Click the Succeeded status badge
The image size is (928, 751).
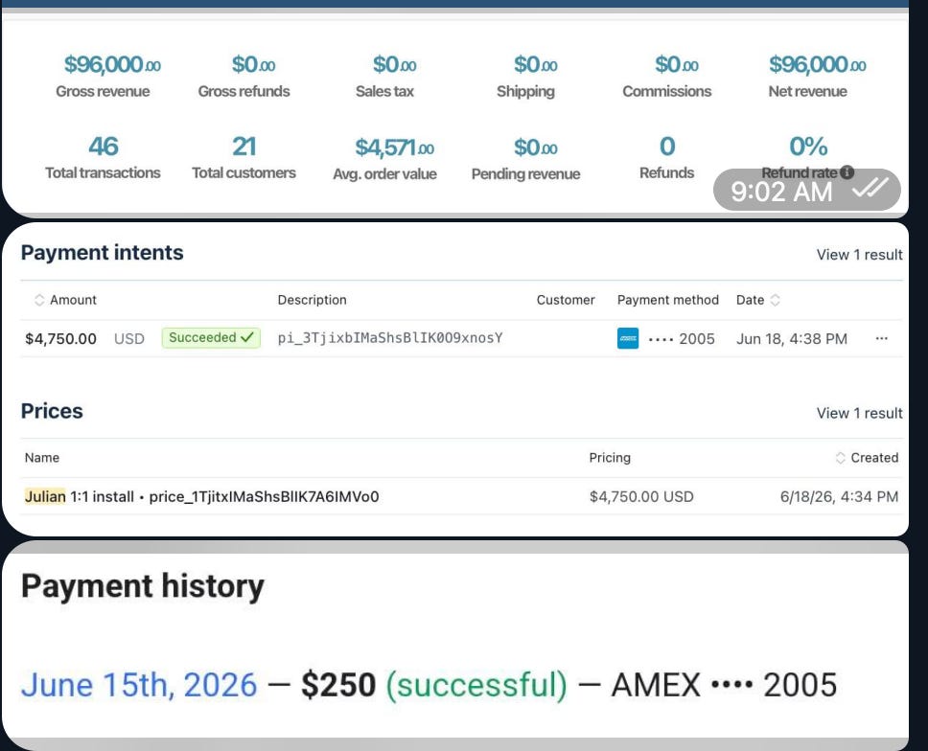point(211,337)
